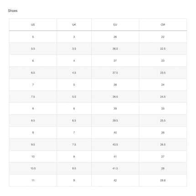The height and width of the screenshot is (196, 196).
Task: Select the EU column header
Action: point(115,25)
